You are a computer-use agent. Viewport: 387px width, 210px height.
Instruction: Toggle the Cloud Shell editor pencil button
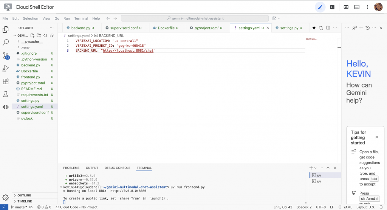320,7
